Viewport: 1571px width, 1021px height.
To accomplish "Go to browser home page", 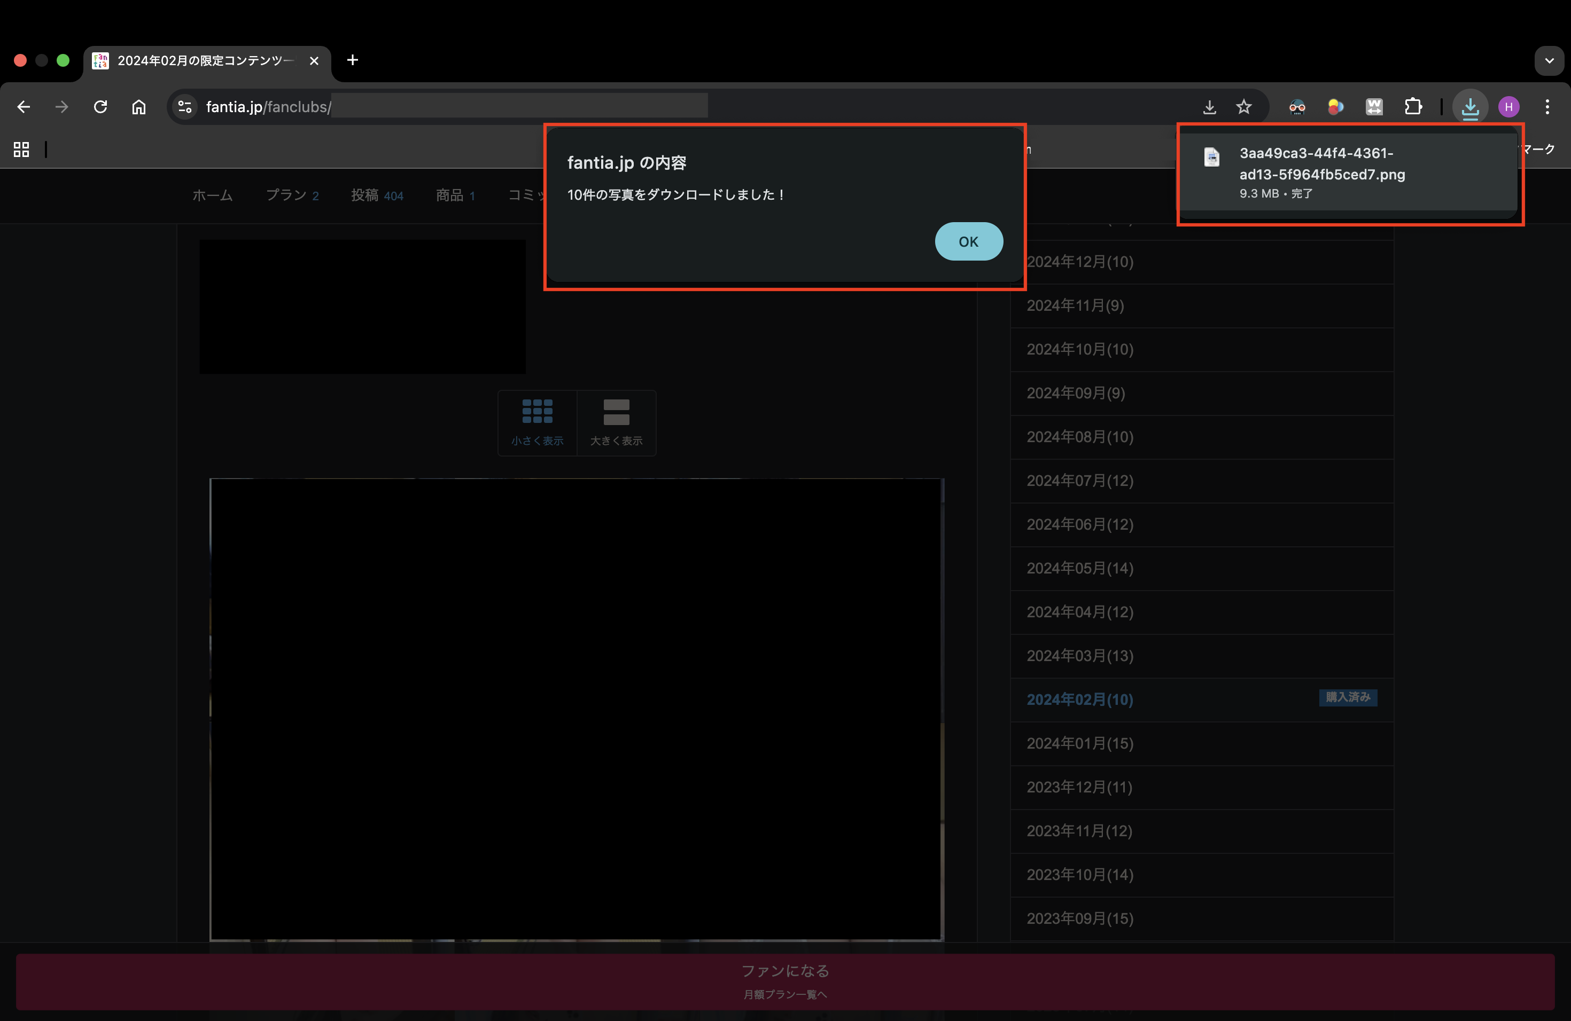I will pyautogui.click(x=138, y=107).
